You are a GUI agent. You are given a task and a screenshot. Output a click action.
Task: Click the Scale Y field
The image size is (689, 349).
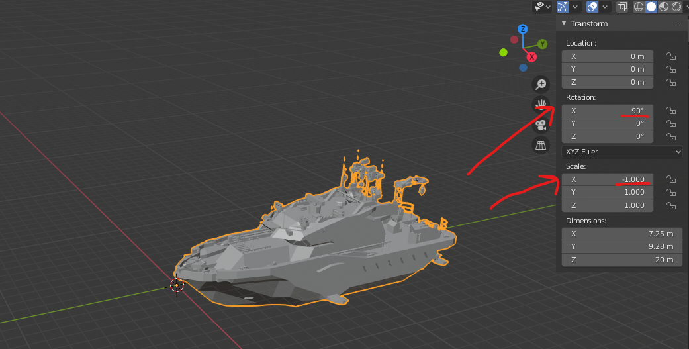coord(608,192)
